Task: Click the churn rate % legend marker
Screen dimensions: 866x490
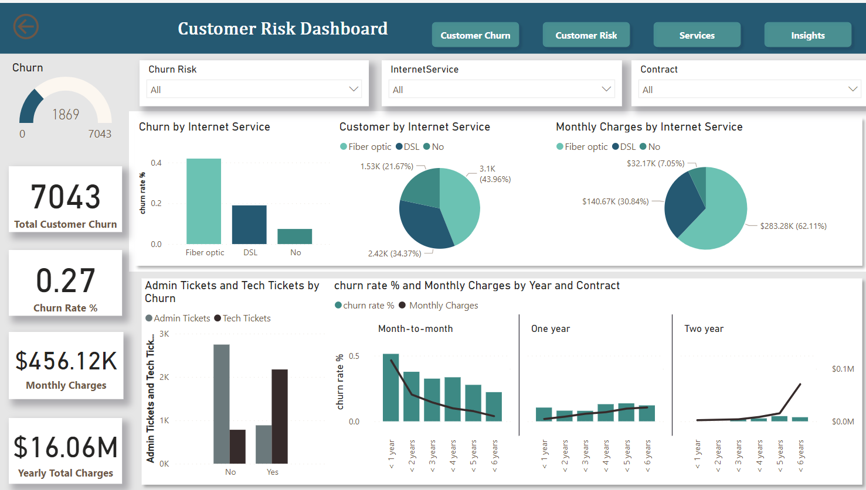Action: pyautogui.click(x=338, y=306)
